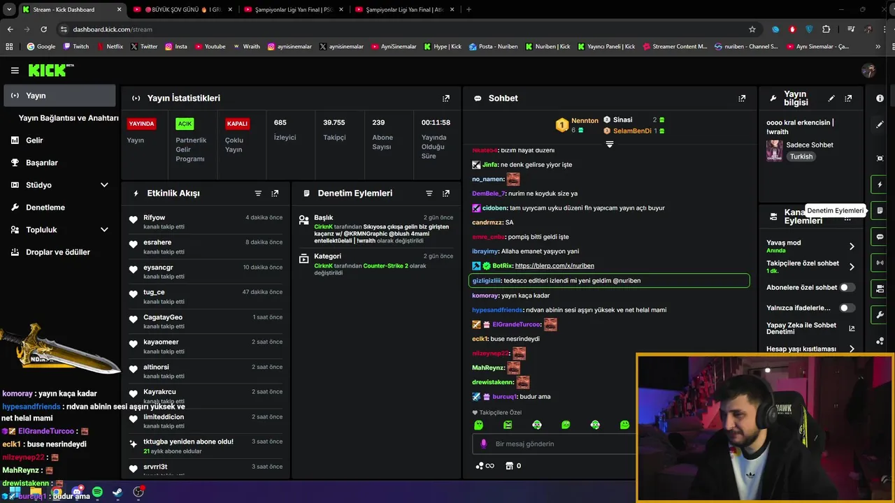895x503 pixels.
Task: Open Denetim Eylemleri filter menu
Action: coord(429,194)
